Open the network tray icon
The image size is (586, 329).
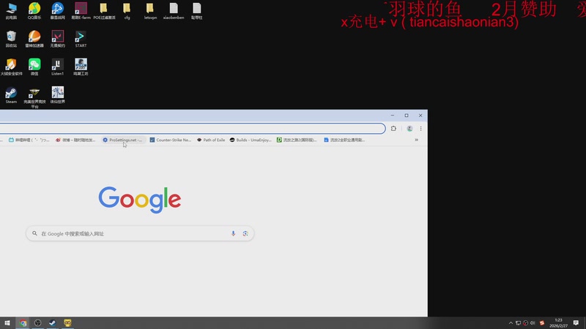[518, 323]
